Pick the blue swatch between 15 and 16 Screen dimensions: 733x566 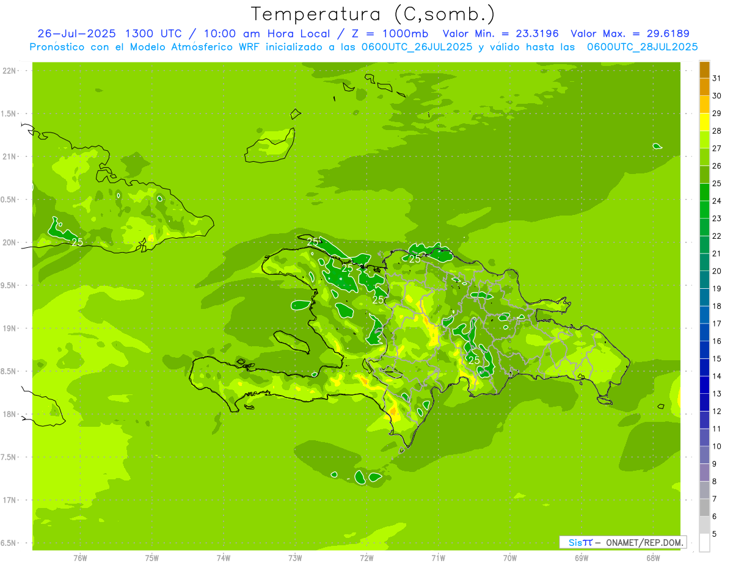704,350
